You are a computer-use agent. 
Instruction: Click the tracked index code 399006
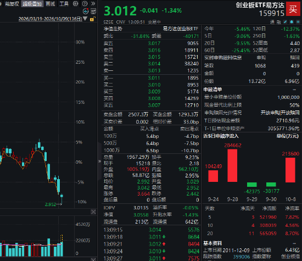[242, 257]
